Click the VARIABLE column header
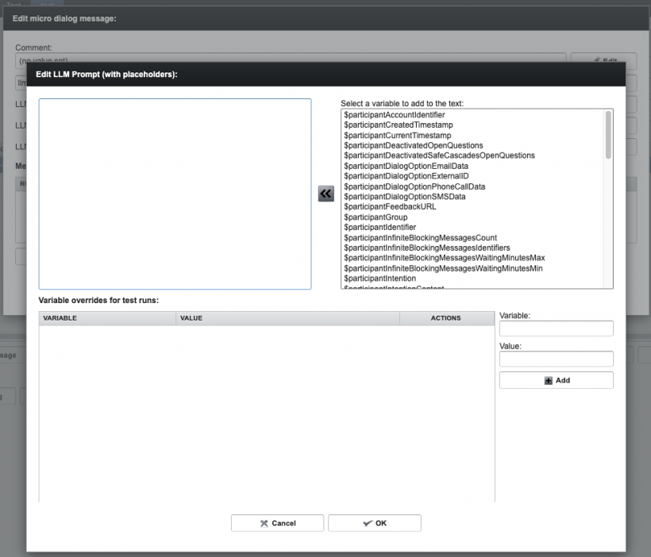This screenshot has width=651, height=557. 107,318
